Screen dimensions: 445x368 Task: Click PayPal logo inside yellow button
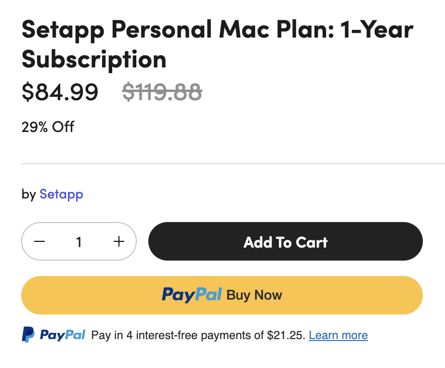(192, 295)
